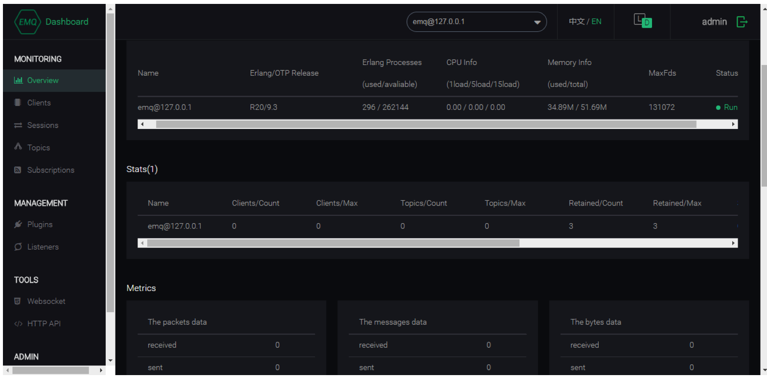Click the Topics/Count column header

(x=424, y=203)
